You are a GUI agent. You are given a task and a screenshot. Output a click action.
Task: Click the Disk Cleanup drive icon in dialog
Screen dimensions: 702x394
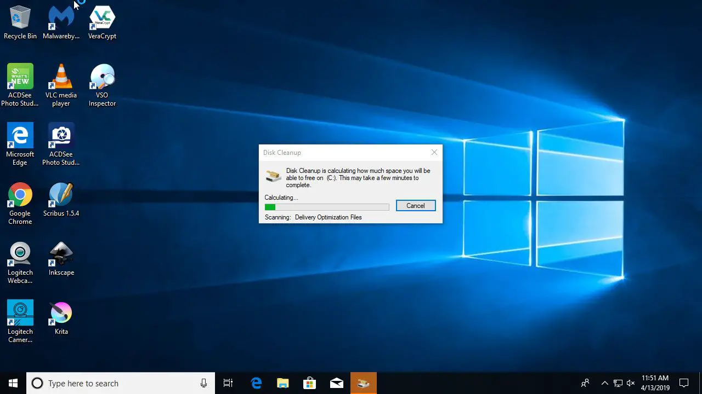tap(273, 176)
